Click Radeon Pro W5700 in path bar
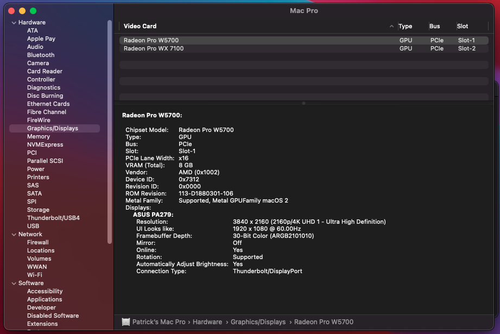The height and width of the screenshot is (334, 500). [x=324, y=322]
